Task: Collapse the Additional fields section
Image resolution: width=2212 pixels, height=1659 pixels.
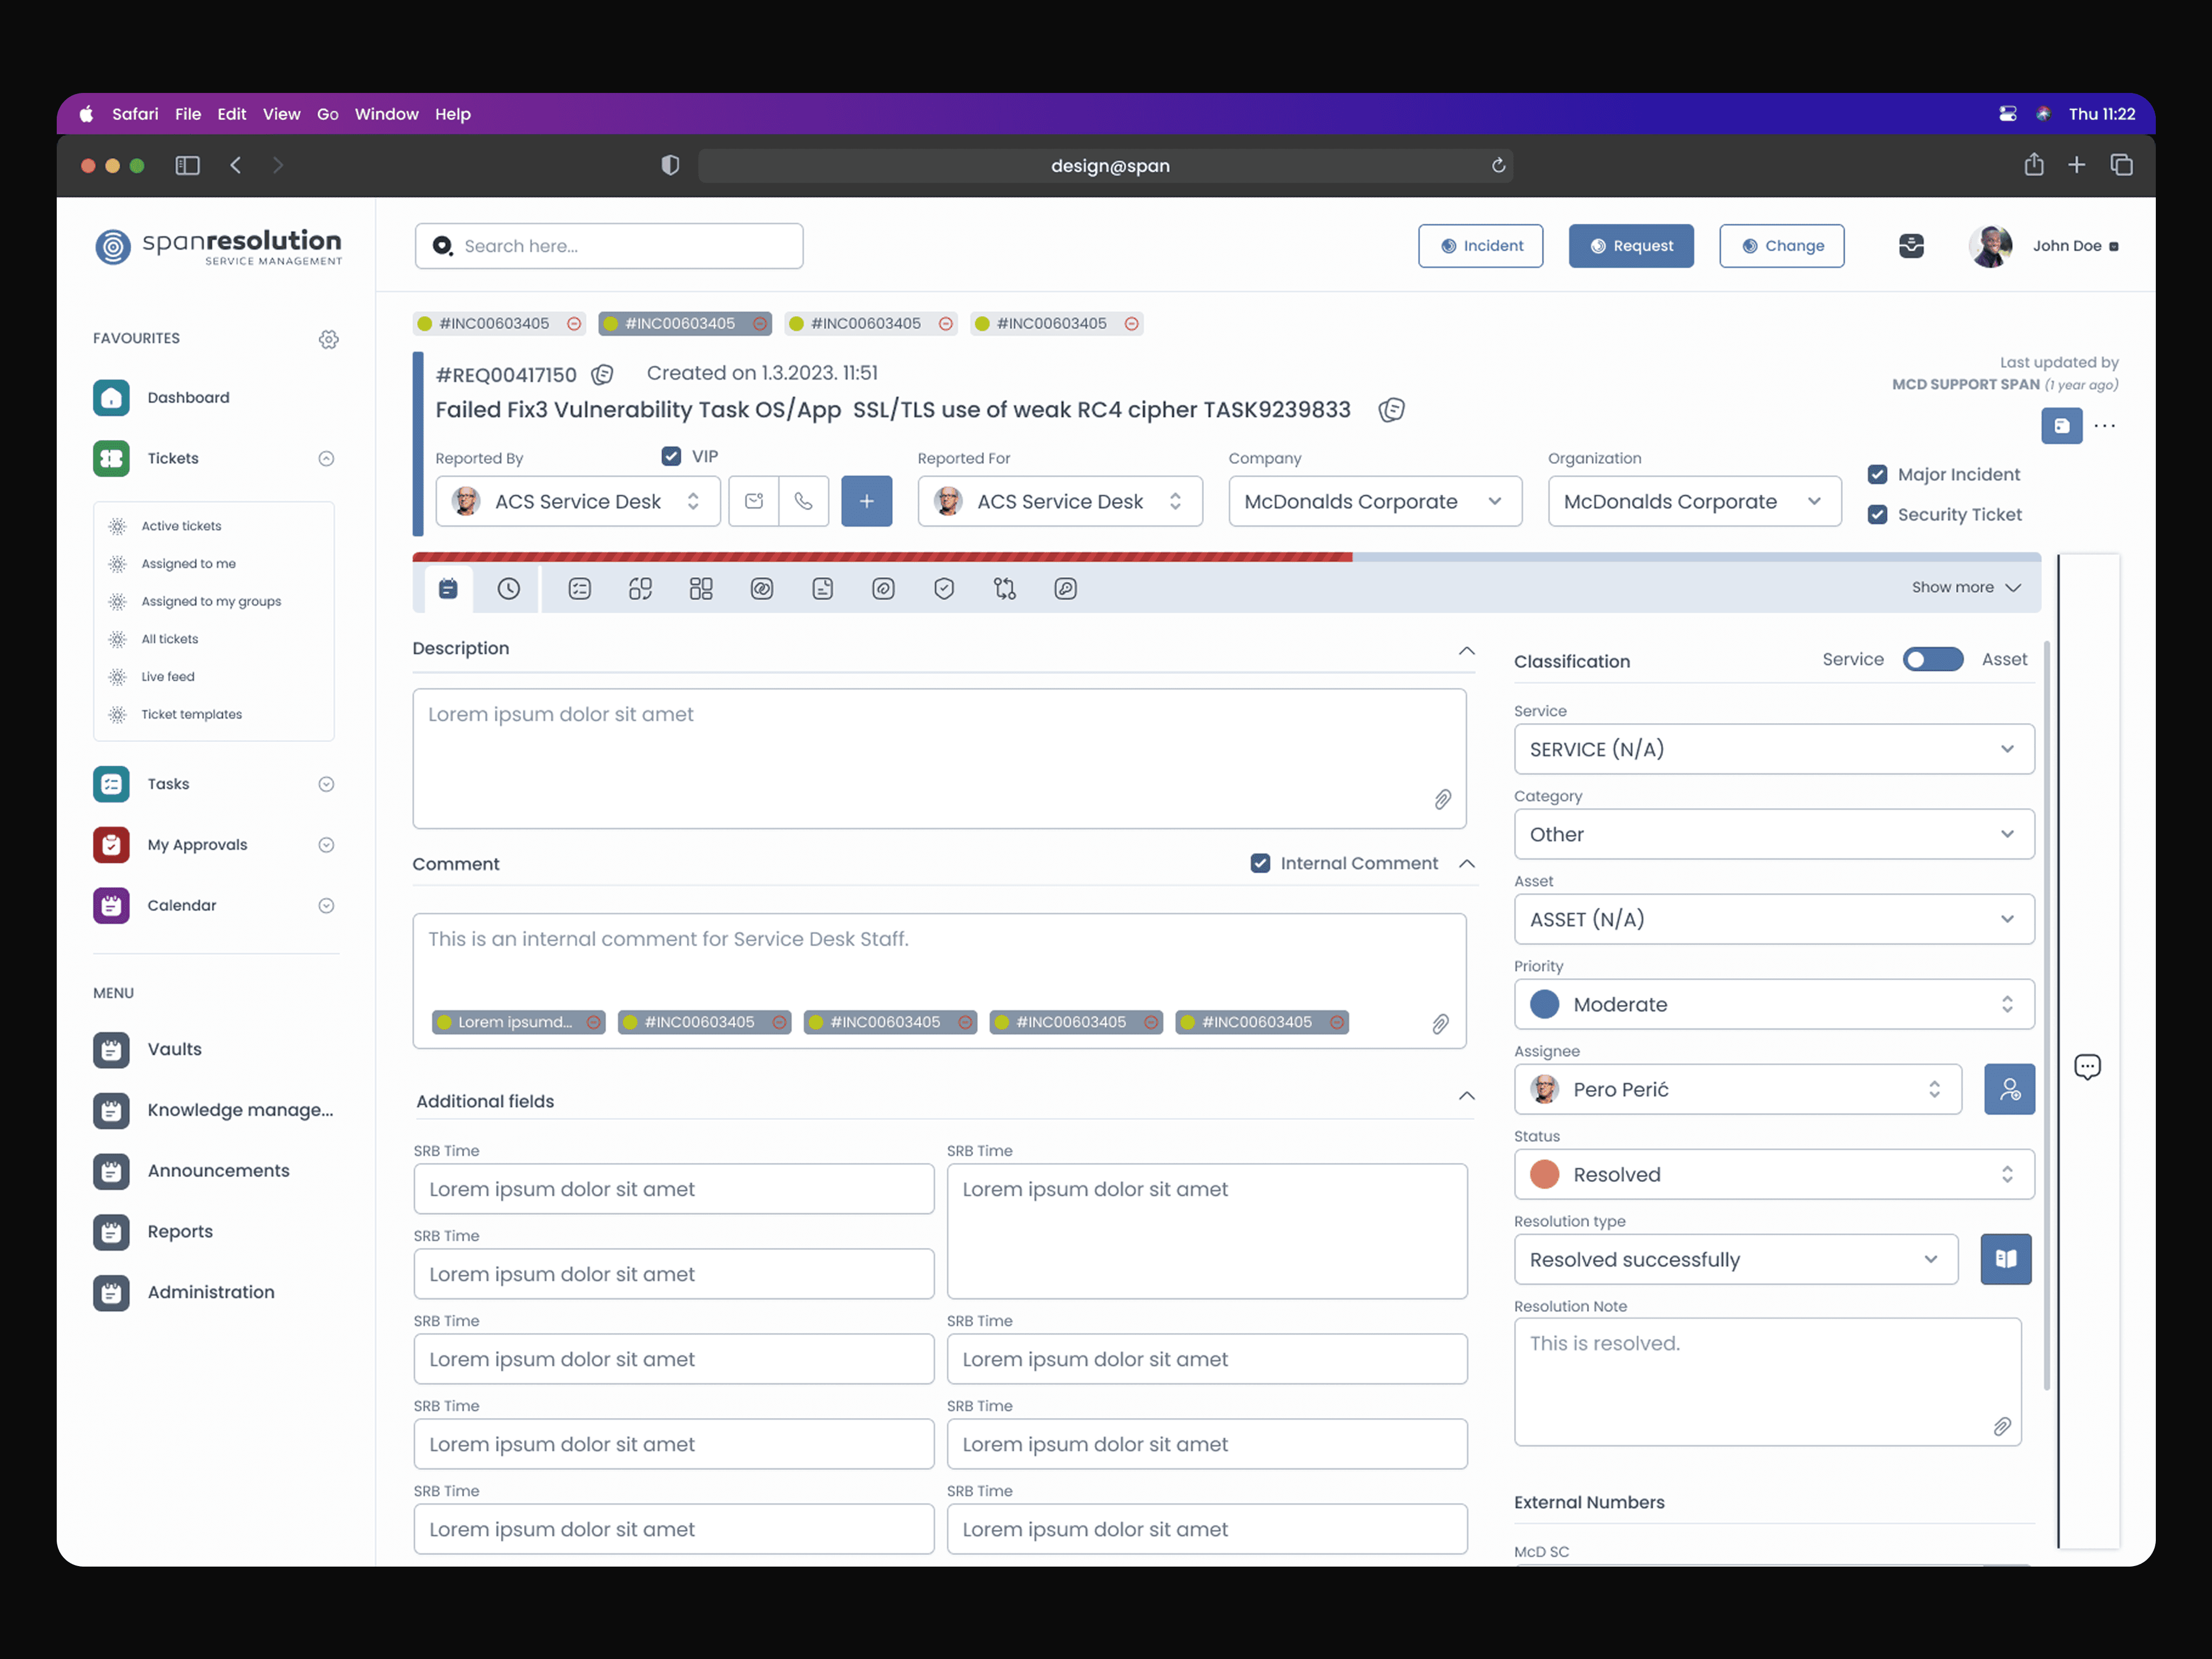Action: pos(1466,1097)
